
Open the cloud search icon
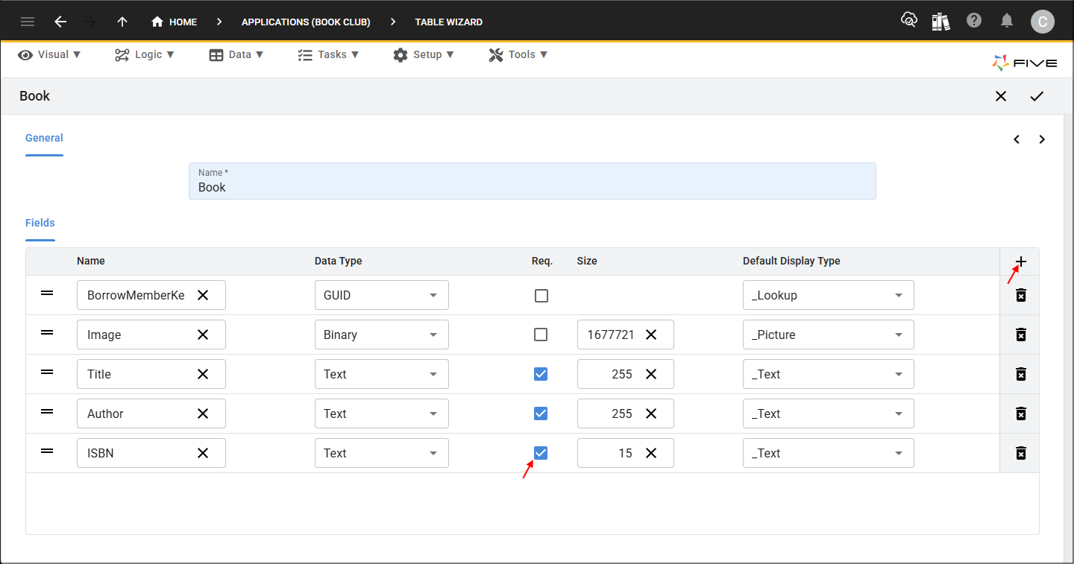[x=908, y=21]
